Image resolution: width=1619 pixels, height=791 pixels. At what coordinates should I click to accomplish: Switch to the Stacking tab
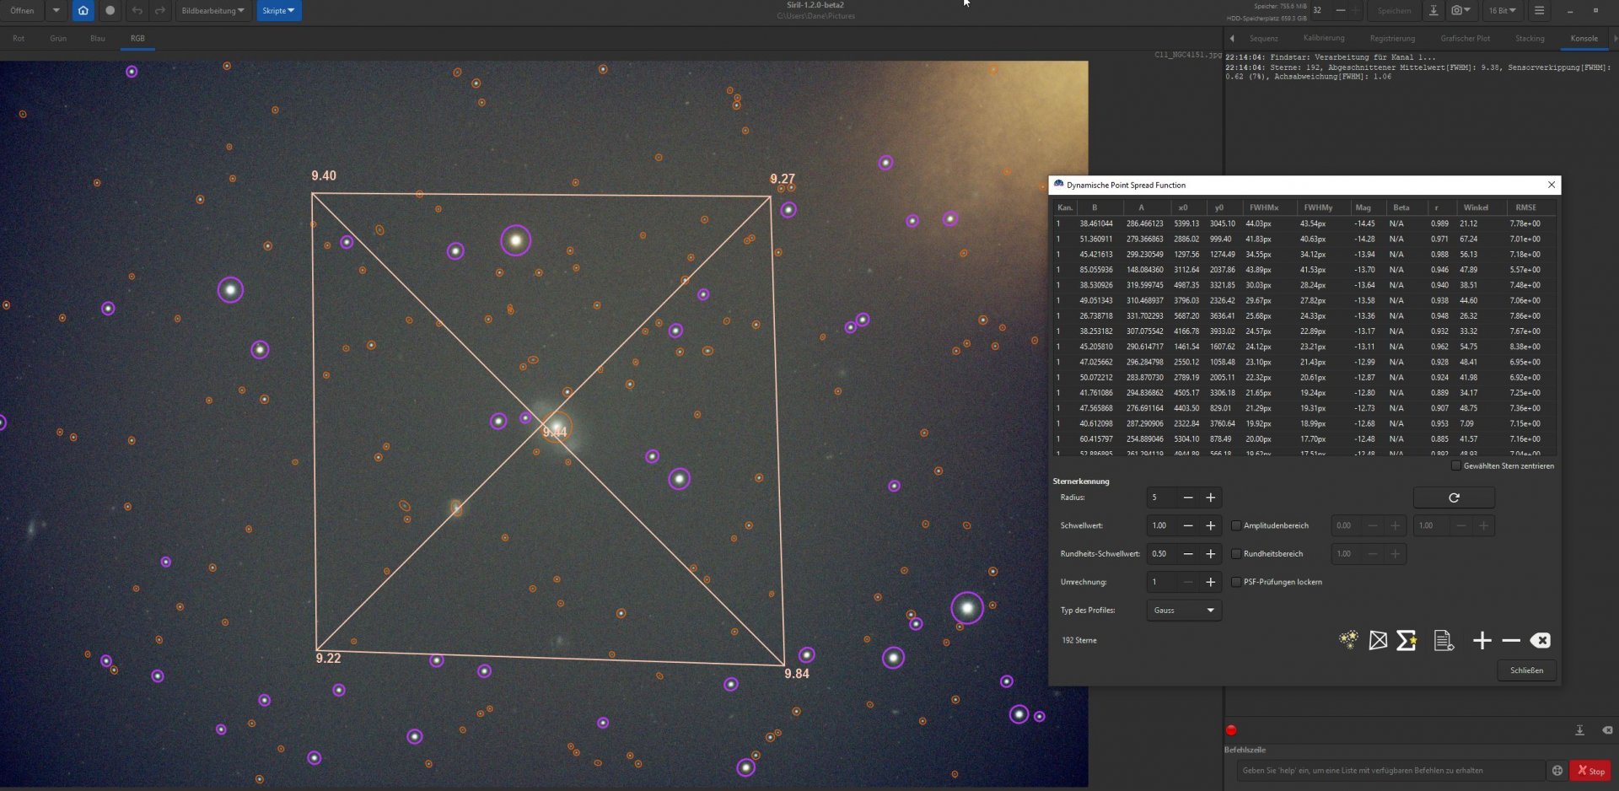pos(1530,39)
